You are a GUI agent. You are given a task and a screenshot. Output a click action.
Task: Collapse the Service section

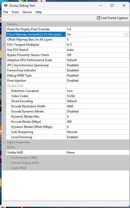[4, 24]
